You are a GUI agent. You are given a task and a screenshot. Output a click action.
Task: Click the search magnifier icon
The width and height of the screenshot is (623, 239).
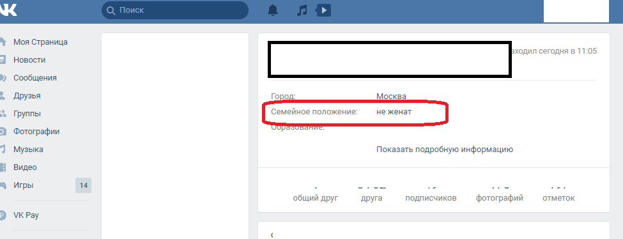pyautogui.click(x=111, y=10)
